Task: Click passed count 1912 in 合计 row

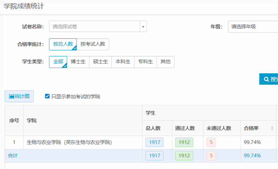Action: pyautogui.click(x=184, y=155)
